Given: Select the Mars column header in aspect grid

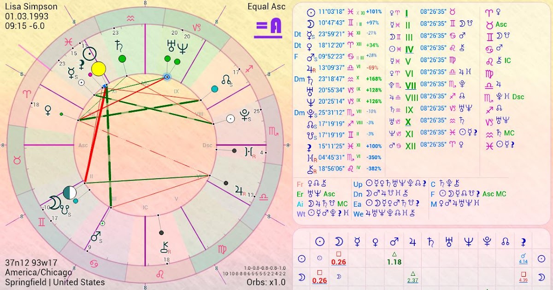Looking at the screenshot, I should click(394, 242).
